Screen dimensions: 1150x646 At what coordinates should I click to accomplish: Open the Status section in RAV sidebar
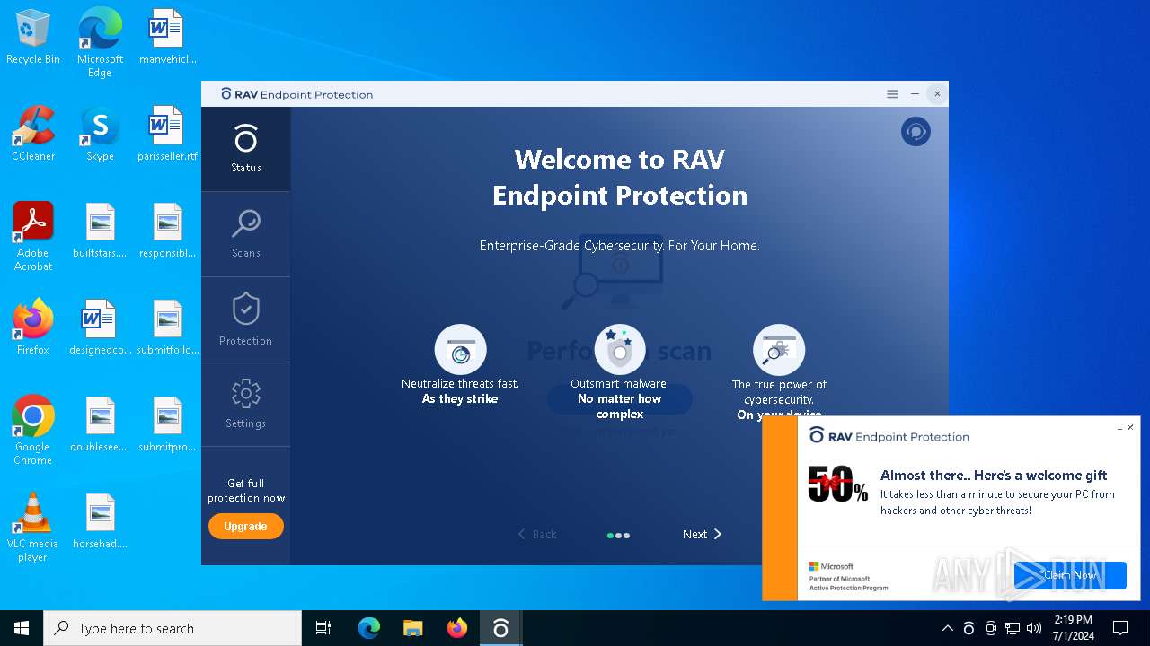[245, 149]
